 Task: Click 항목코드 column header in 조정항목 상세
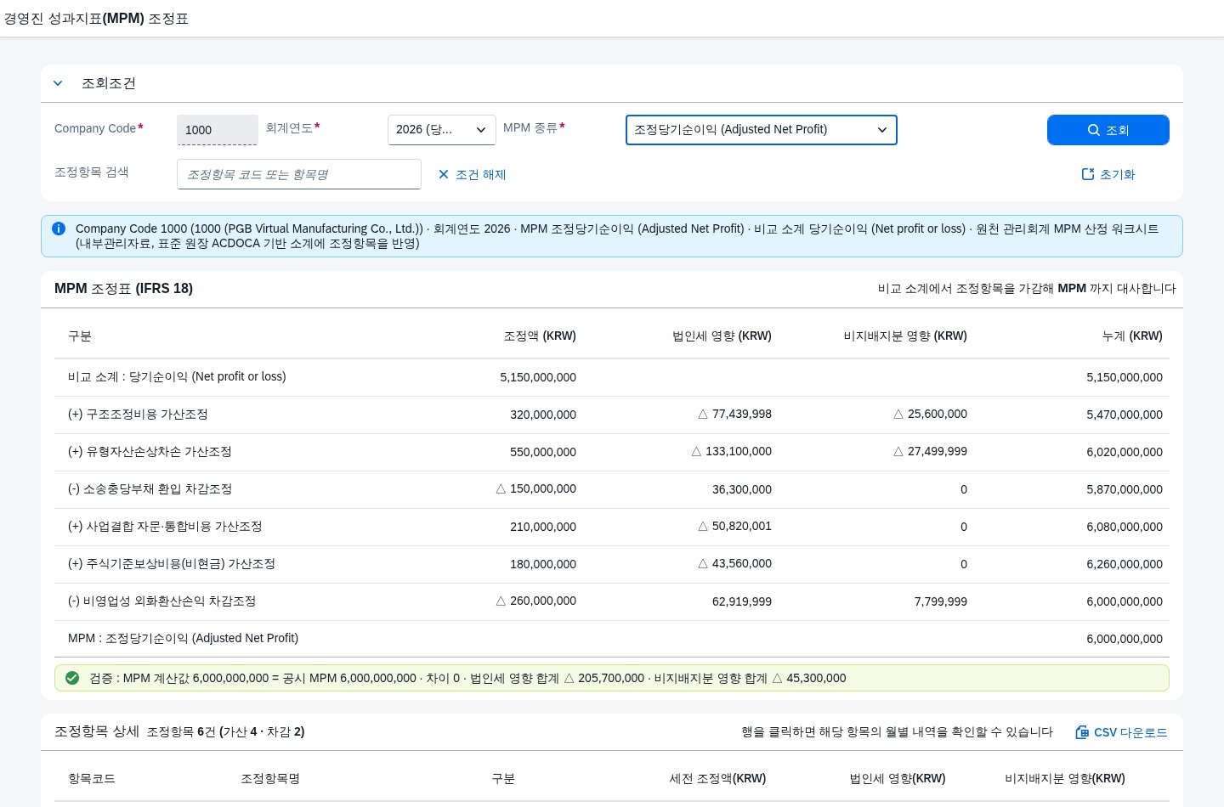pyautogui.click(x=92, y=779)
